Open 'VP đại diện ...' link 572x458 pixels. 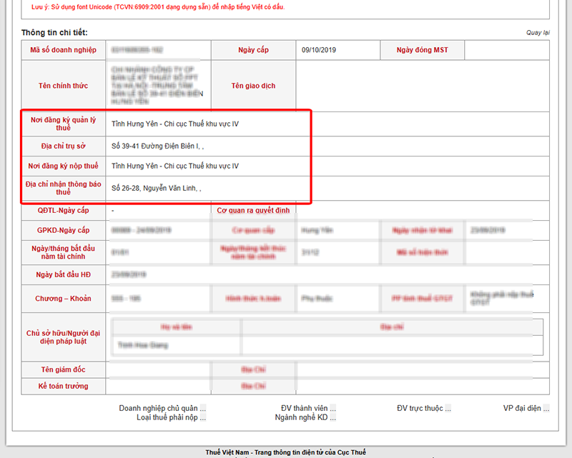click(x=526, y=409)
